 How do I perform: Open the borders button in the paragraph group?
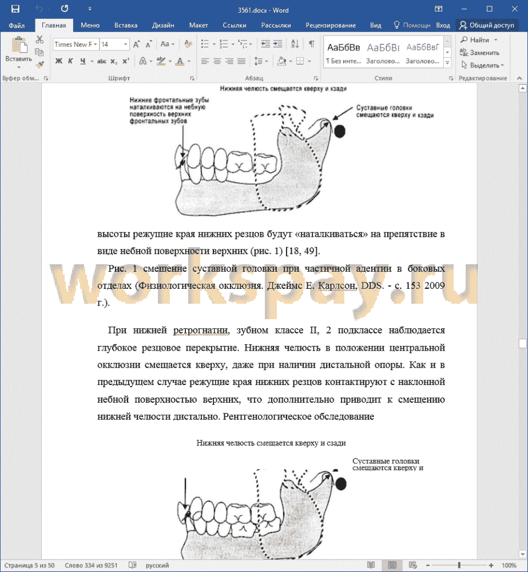(x=300, y=61)
